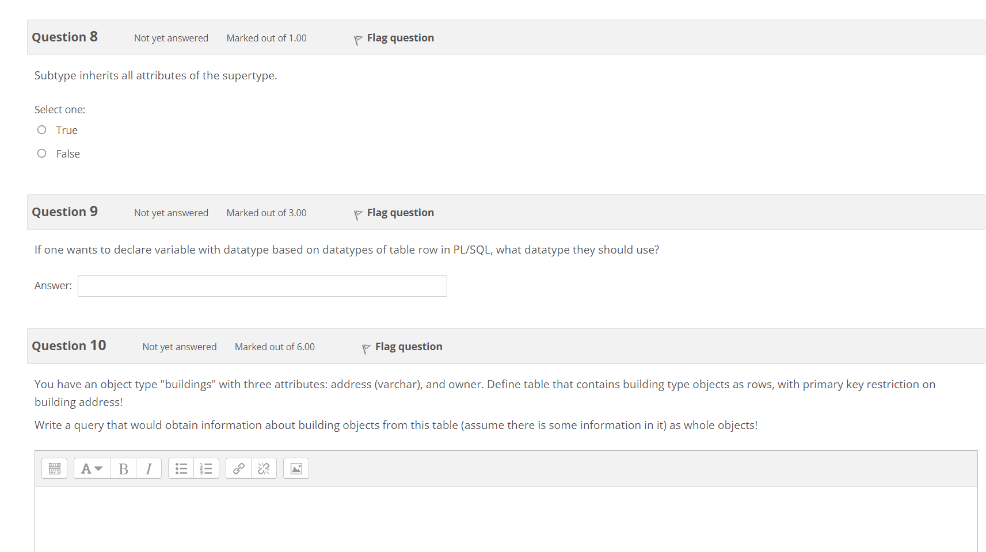The width and height of the screenshot is (986, 552).
Task: Flag Question 8
Action: click(401, 38)
